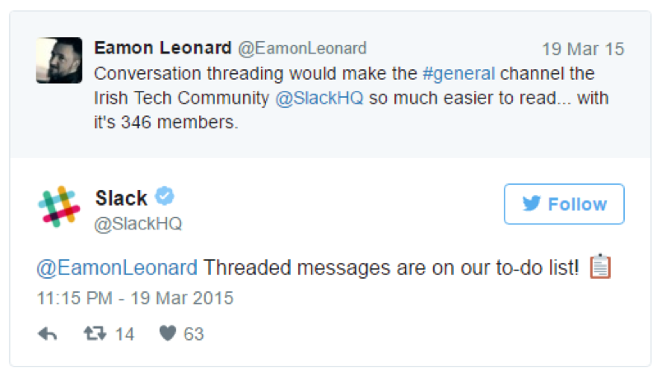Screen dimensions: 671x380
Task: Open the 11:15 PM - 19 Mar 2015 timestamp
Action: (x=135, y=298)
